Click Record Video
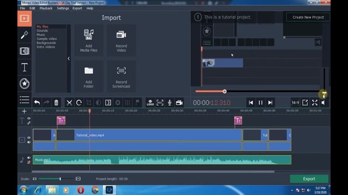Screen dimensions: 348x195 coord(121,40)
